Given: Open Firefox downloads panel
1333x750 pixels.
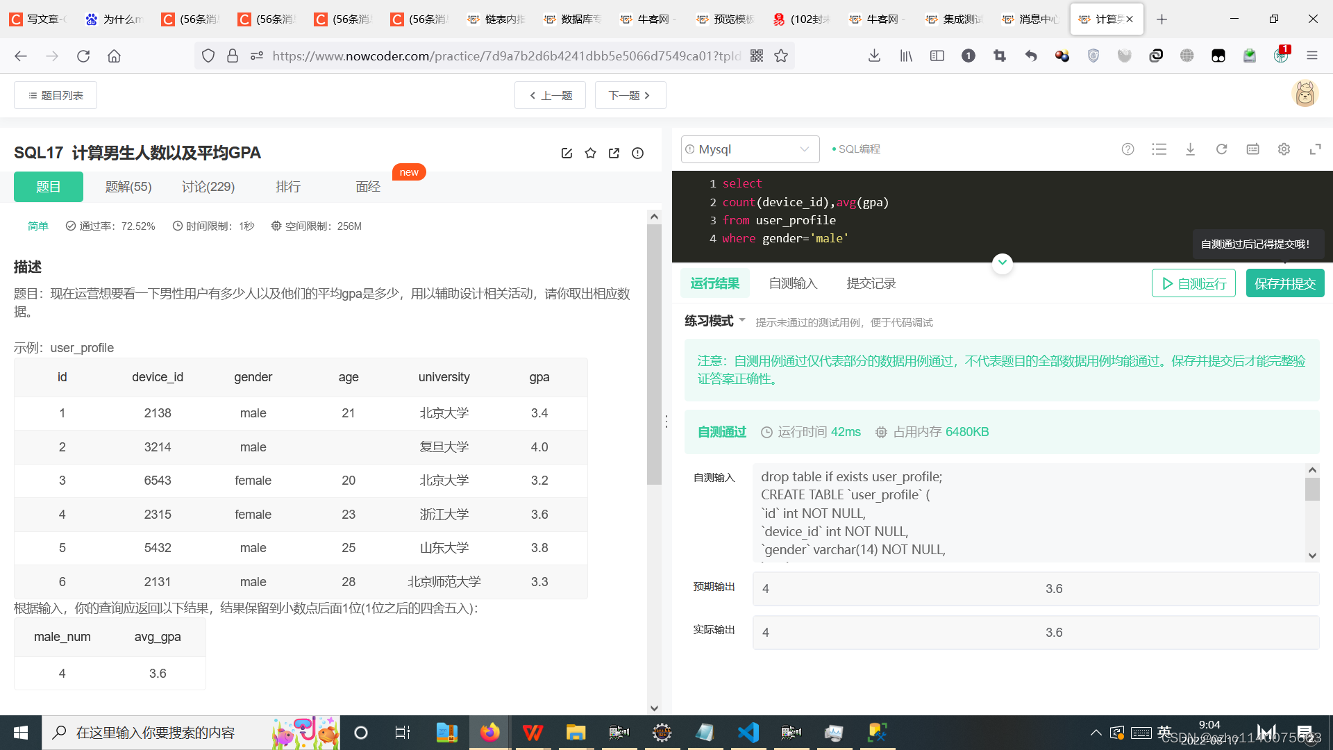Looking at the screenshot, I should 875,56.
